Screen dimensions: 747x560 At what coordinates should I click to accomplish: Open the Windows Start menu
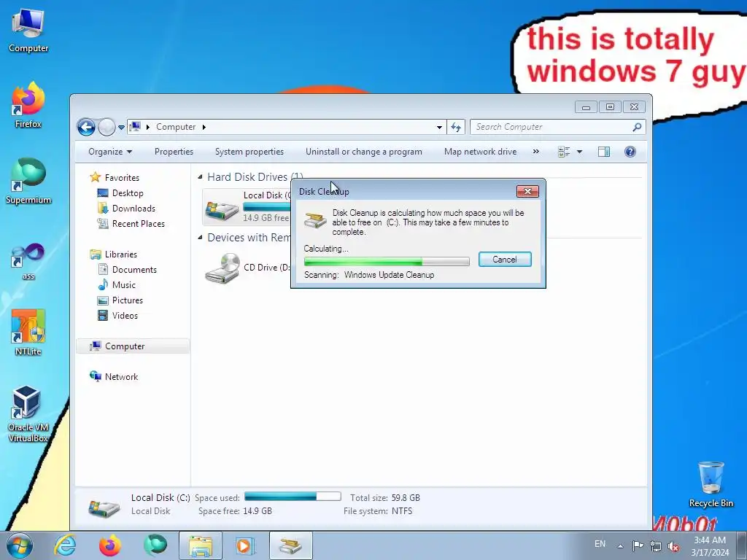click(x=20, y=545)
